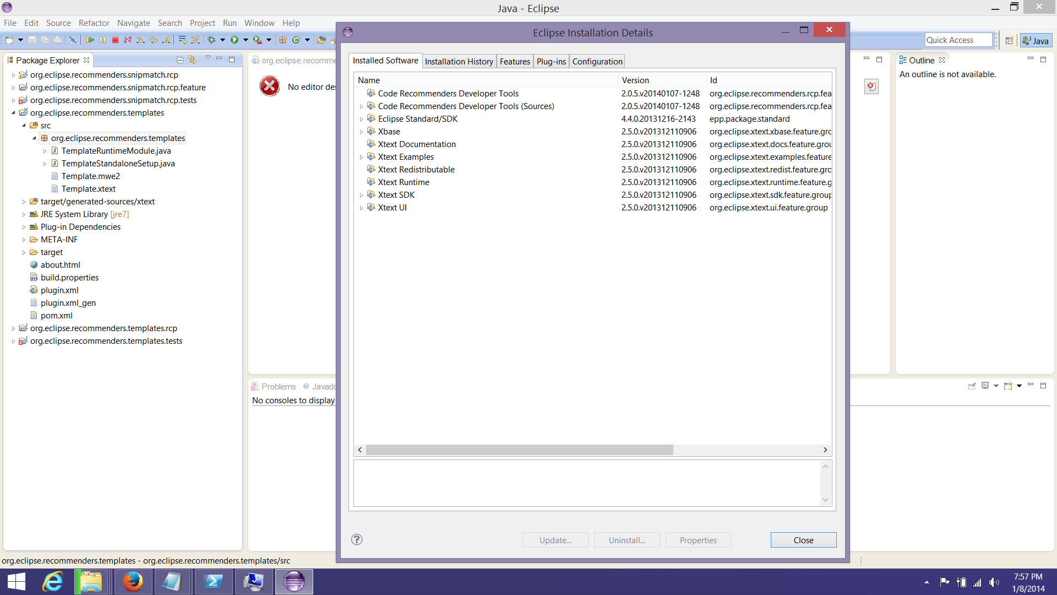Viewport: 1057px width, 595px height.
Task: Collapse the src folder in Package Explorer
Action: point(24,126)
